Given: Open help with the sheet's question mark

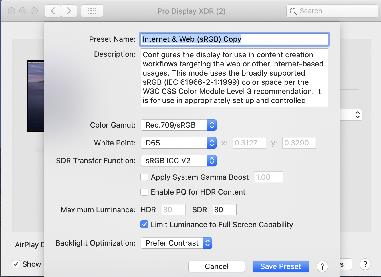Looking at the screenshot, I should 322,266.
